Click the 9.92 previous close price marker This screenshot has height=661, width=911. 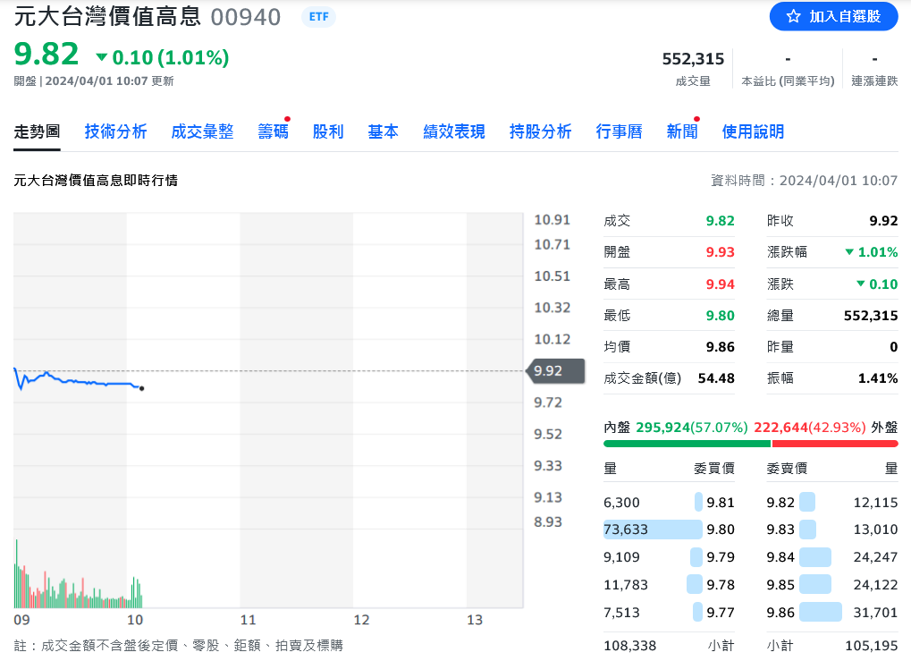tap(555, 371)
